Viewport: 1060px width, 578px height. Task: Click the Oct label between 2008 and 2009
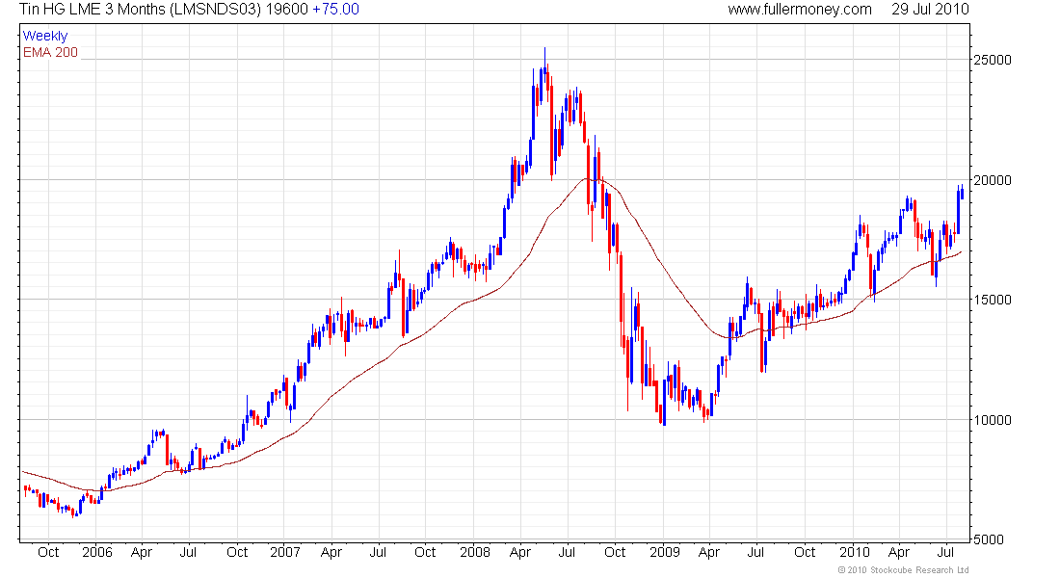tap(615, 552)
